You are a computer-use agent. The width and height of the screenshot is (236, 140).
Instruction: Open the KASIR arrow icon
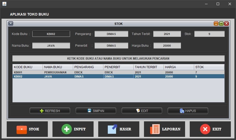112,129
